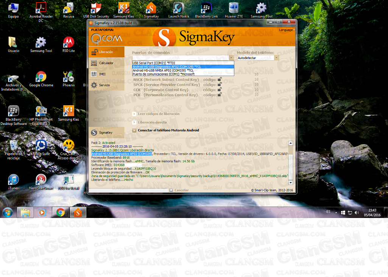This screenshot has height=277, width=388.
Task: Launch RSD Lite
Action: (x=69, y=45)
